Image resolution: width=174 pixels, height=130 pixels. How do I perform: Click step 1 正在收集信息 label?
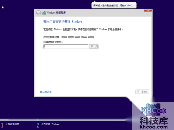(13, 124)
